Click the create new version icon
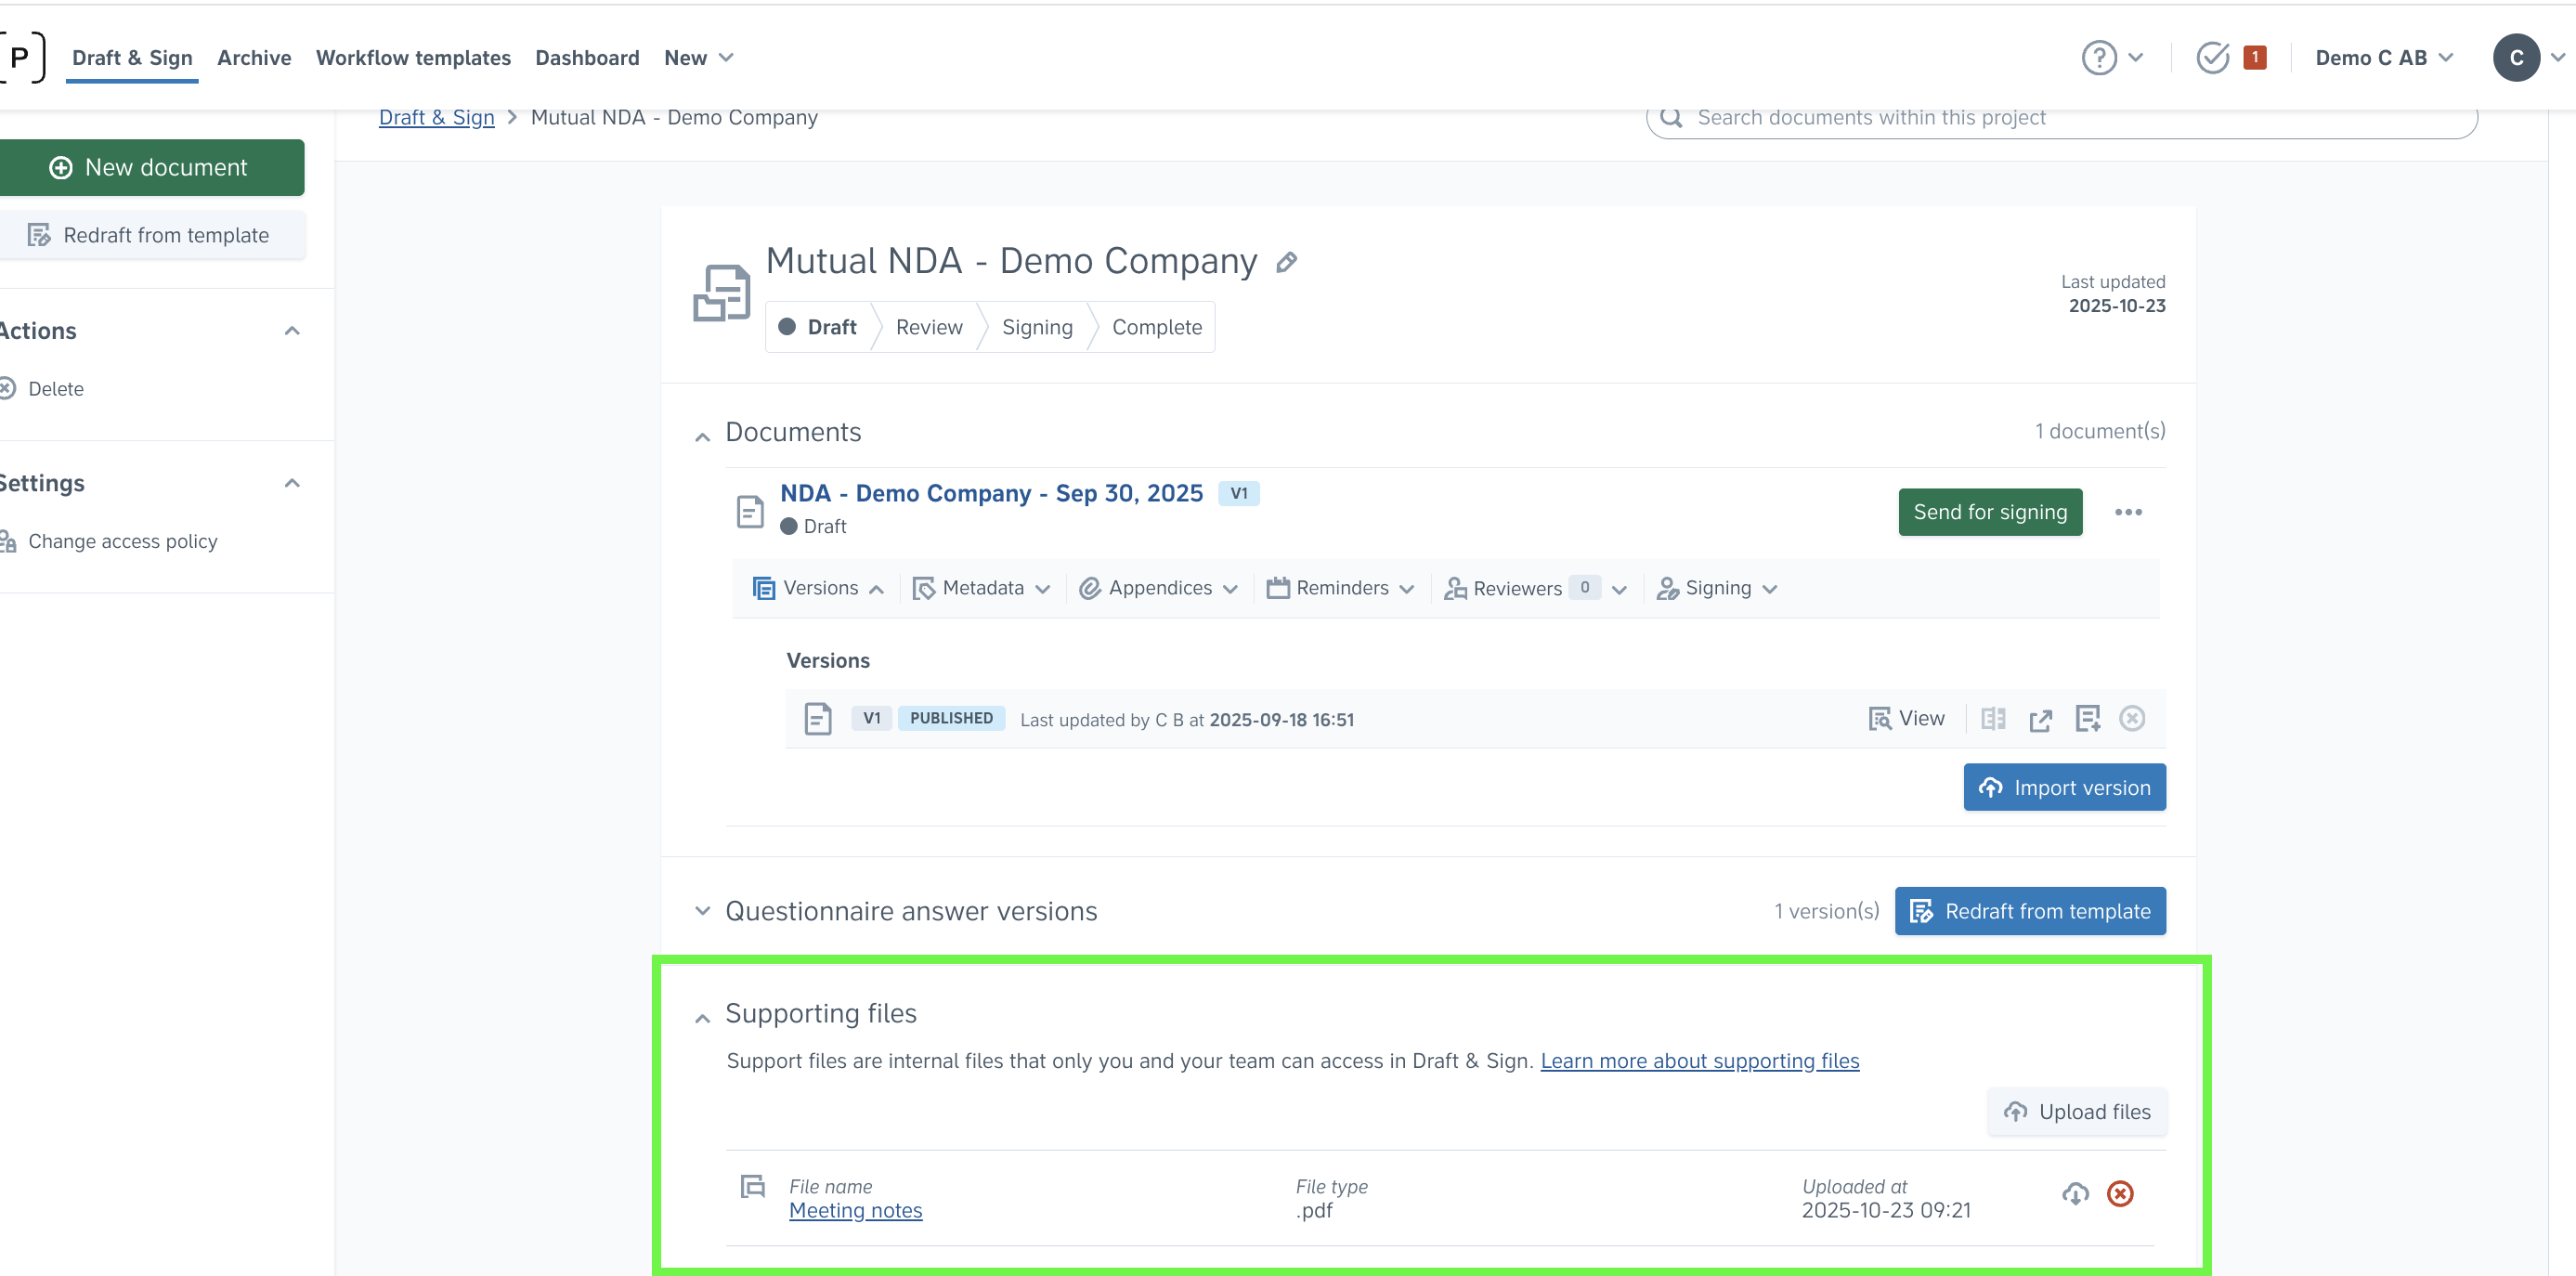This screenshot has height=1276, width=2576. coord(2087,719)
